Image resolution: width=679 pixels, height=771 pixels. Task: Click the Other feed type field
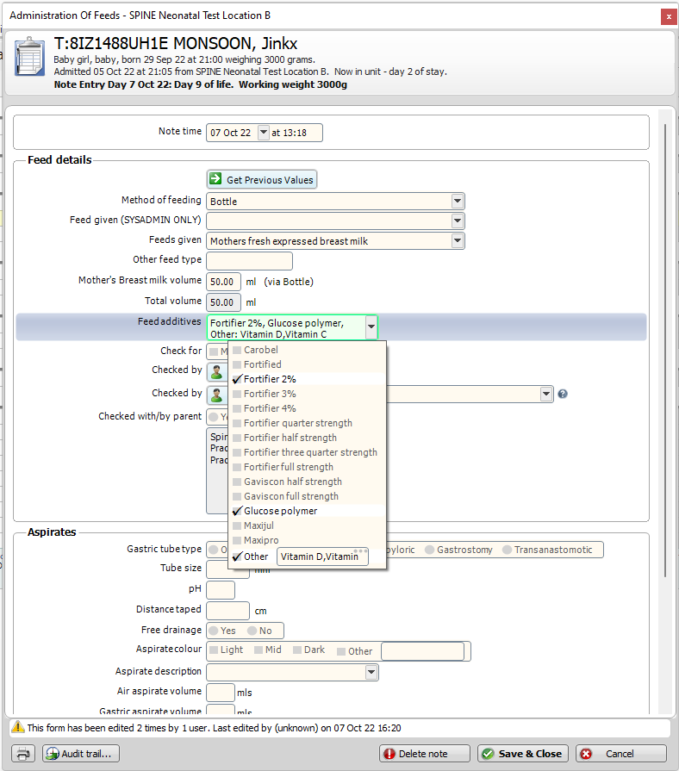click(249, 261)
